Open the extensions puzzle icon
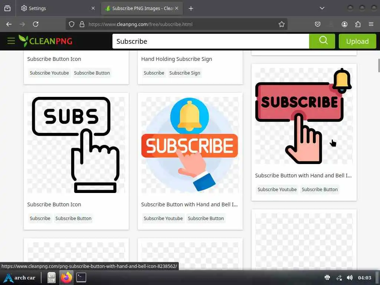 (x=358, y=24)
